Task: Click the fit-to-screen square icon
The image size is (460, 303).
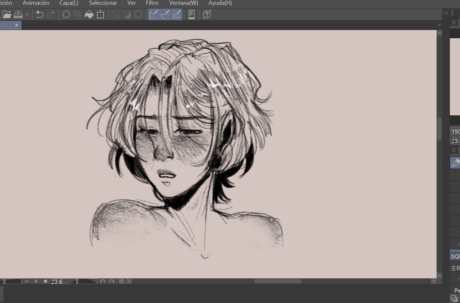Action: (x=45, y=281)
